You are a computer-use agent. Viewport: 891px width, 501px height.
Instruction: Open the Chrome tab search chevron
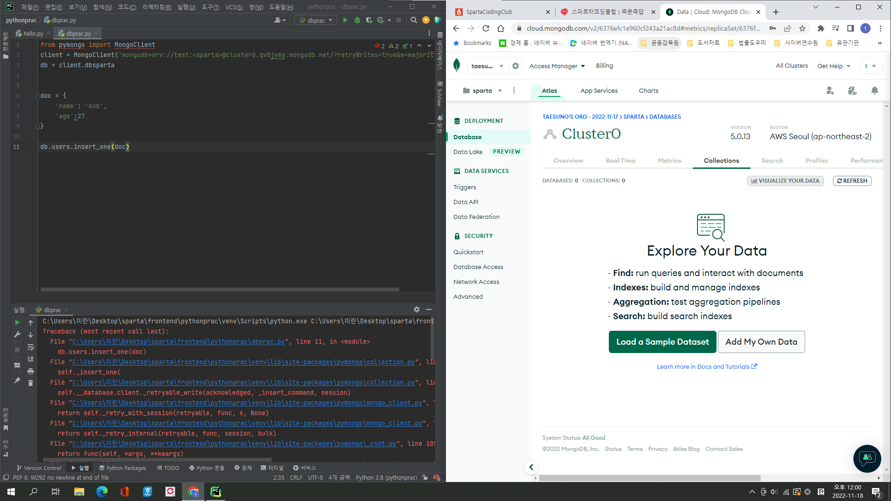[815, 7]
